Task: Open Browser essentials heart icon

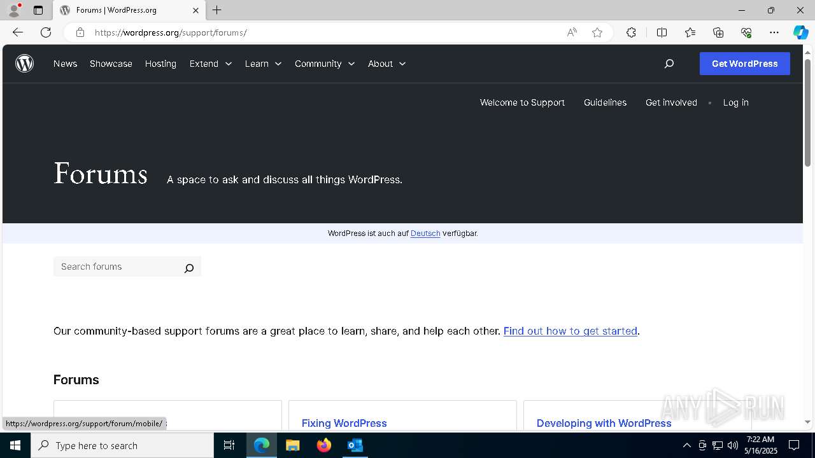Action: 746,32
